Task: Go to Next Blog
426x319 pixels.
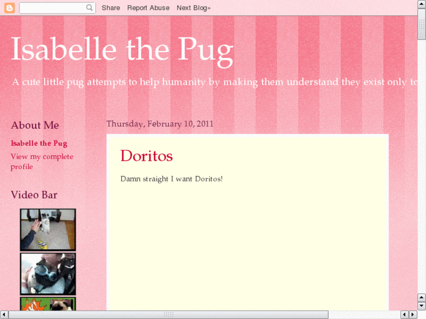Action: coord(193,8)
